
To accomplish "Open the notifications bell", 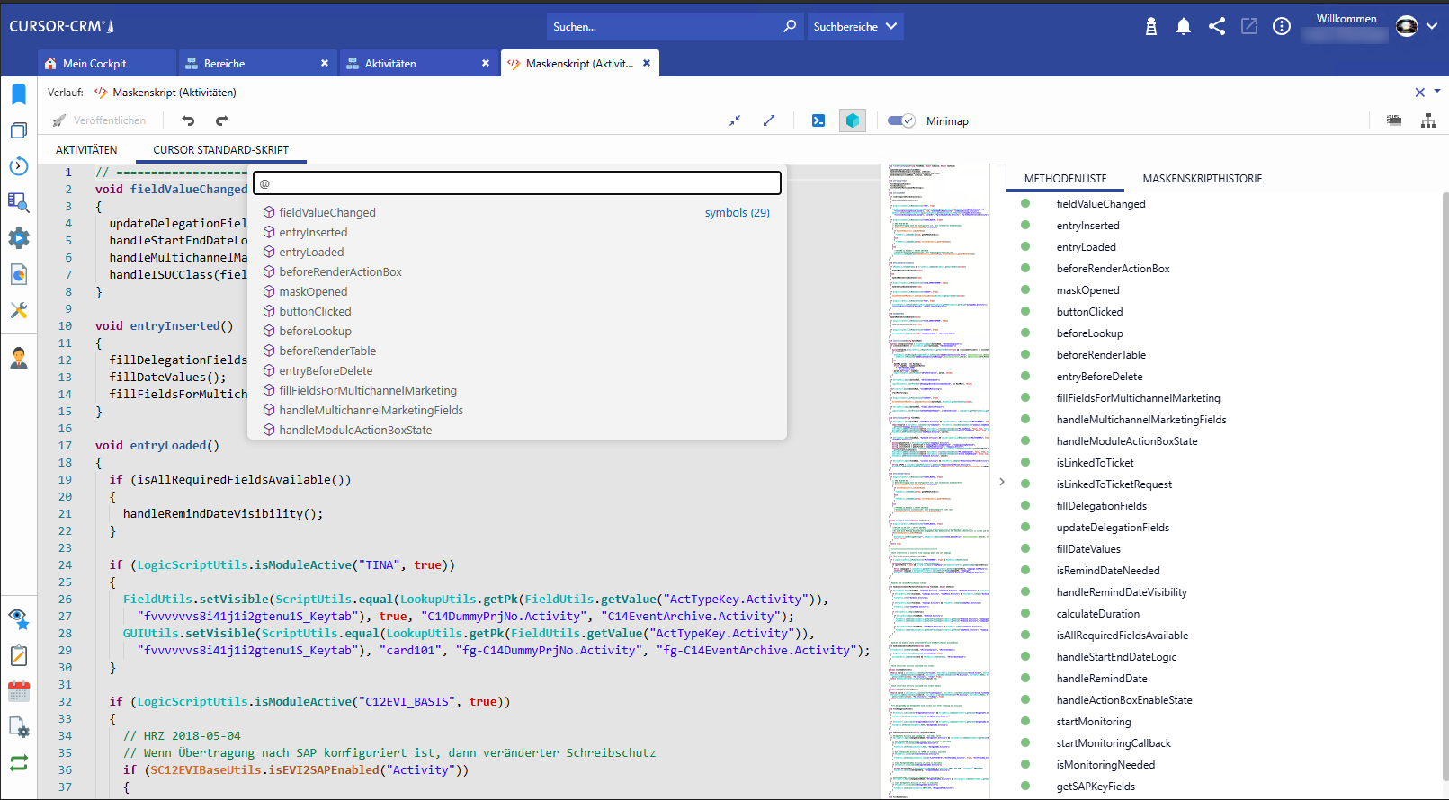I will [1184, 27].
